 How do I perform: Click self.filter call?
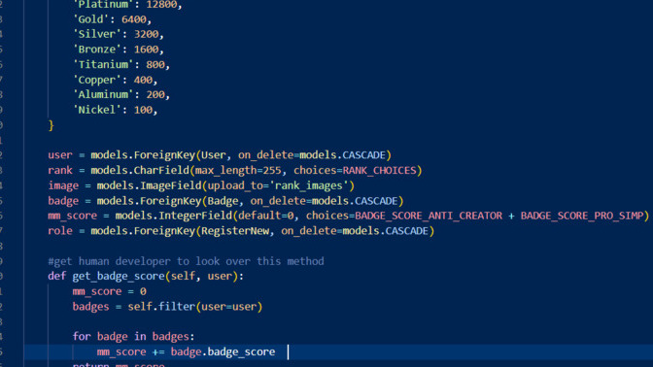[195, 307]
